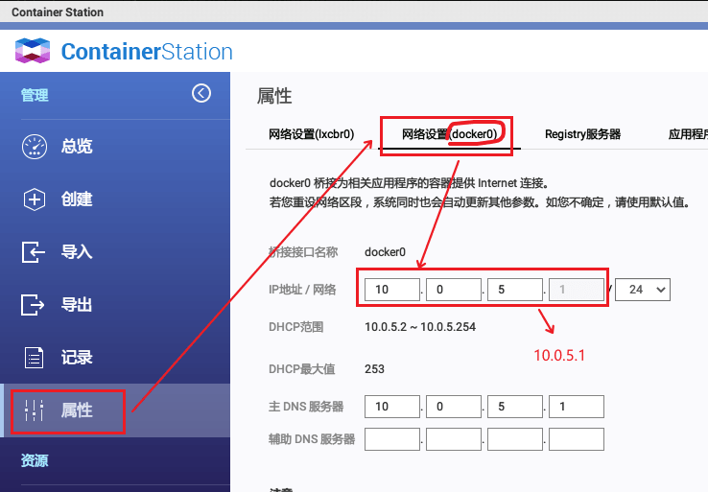Screen dimensions: 708x492
Task: Click first primary DNS server octet field
Action: (x=392, y=407)
